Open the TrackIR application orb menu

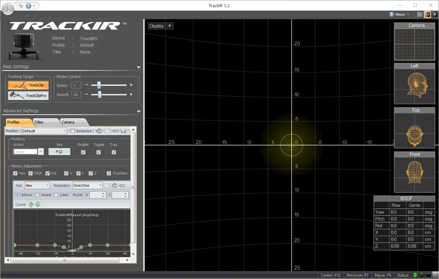pos(8,9)
